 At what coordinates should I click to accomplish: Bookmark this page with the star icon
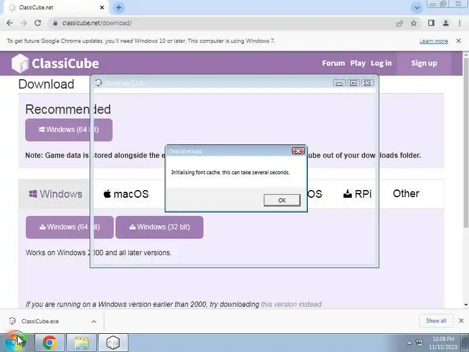point(414,23)
